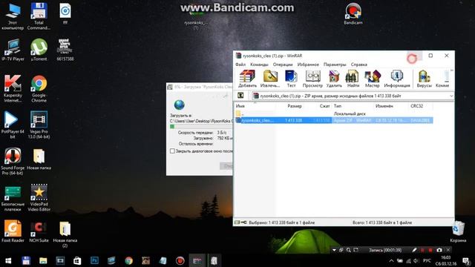Open the Этот компьютер desktop icon

click(x=13, y=17)
